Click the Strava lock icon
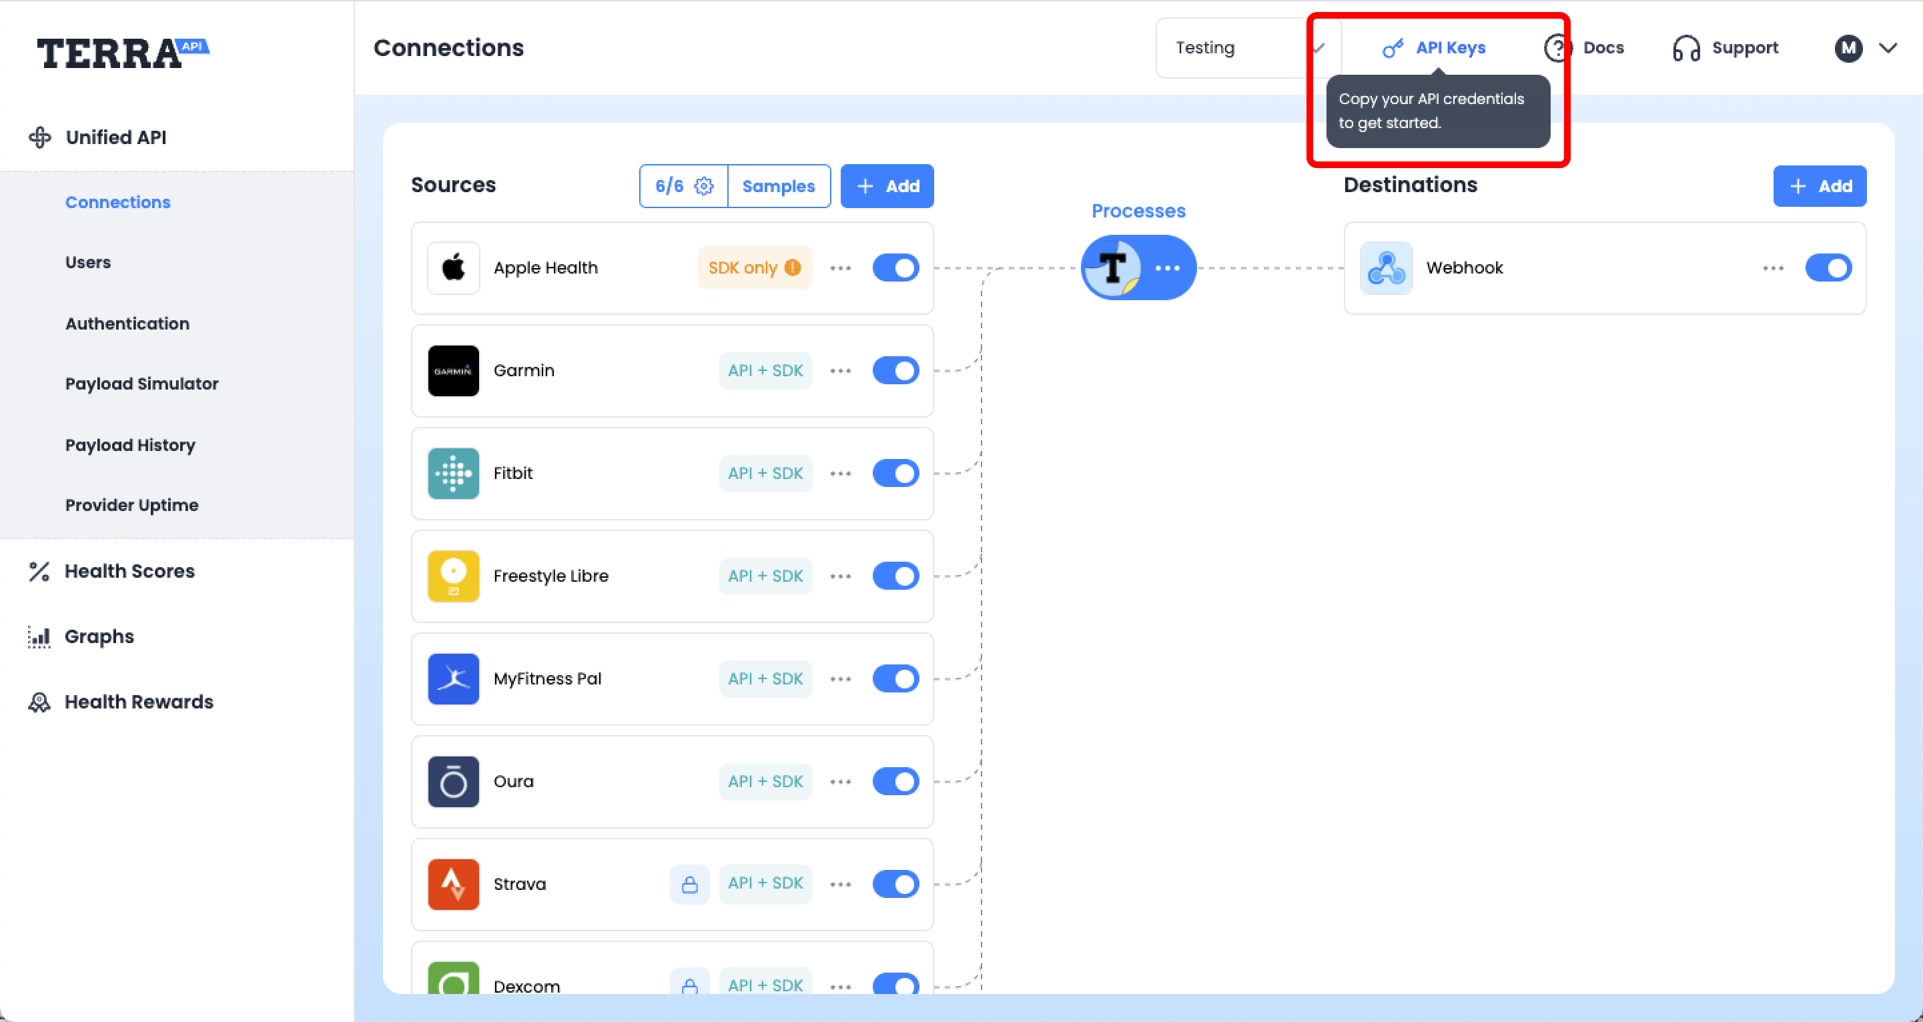Image resolution: width=1923 pixels, height=1022 pixels. tap(689, 884)
